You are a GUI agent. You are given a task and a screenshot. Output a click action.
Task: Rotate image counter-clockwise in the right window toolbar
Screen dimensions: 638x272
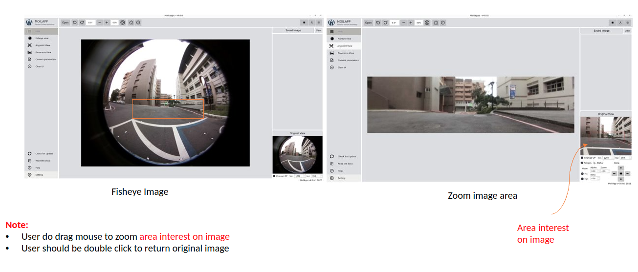tap(378, 22)
